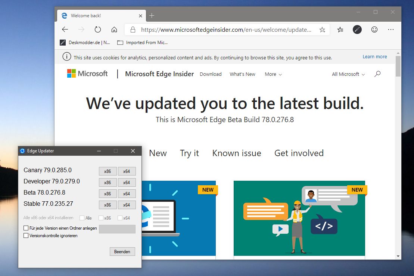Viewport: 414px width, 276px height.
Task: Click the Edge Updater title bar icon
Action: [22, 151]
